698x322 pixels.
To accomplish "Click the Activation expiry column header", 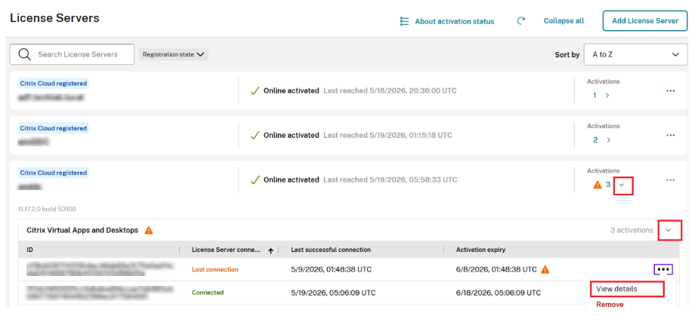I will pos(480,250).
